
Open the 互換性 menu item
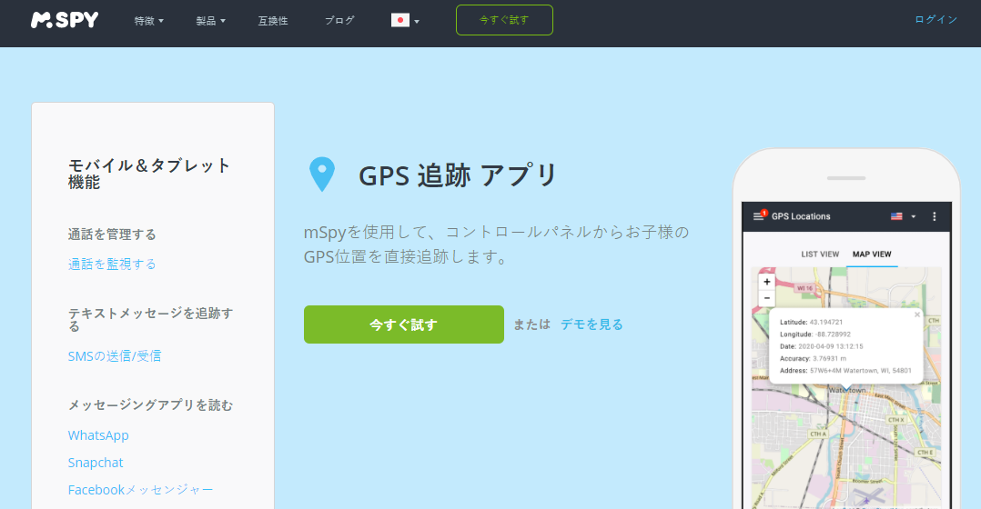point(273,21)
